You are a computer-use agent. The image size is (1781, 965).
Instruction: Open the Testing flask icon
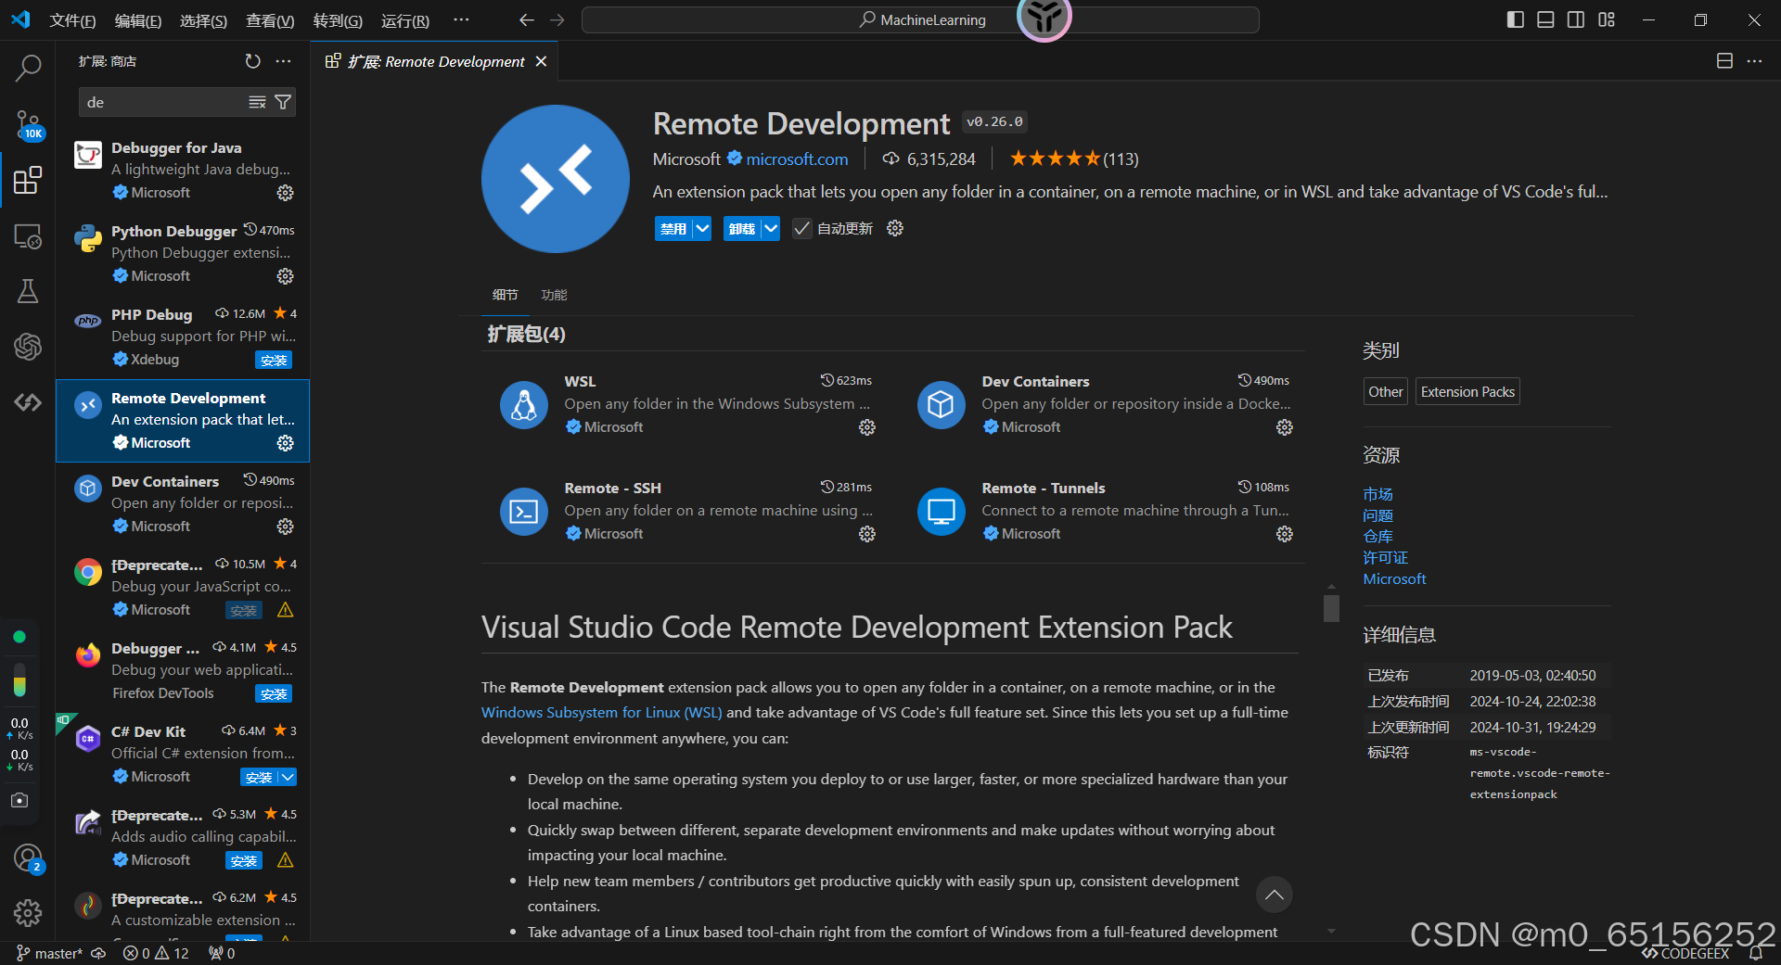pos(28,291)
